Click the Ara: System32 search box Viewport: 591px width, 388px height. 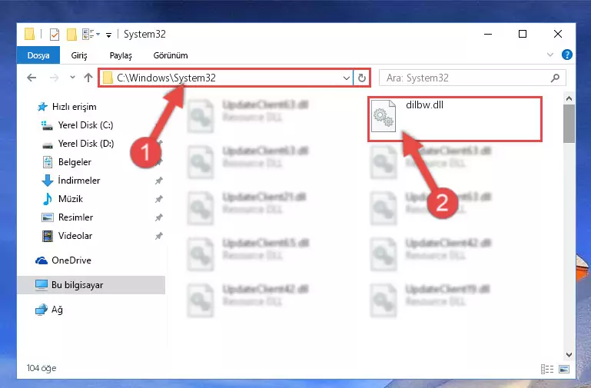(x=473, y=78)
